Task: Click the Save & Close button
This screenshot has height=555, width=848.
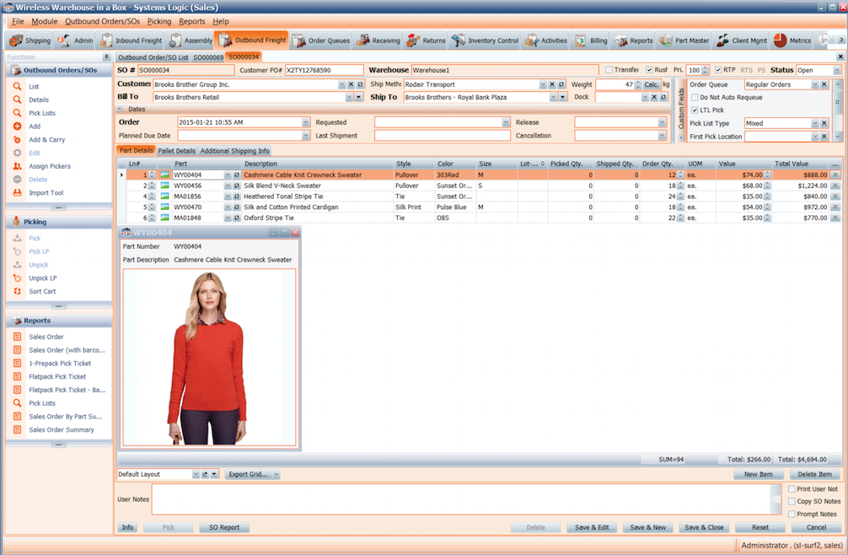Action: 704,527
